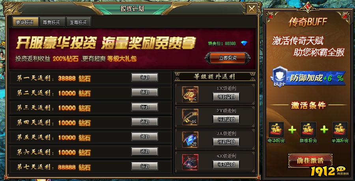Click the blue diamond price icon
355x181 pixels.
244,43
